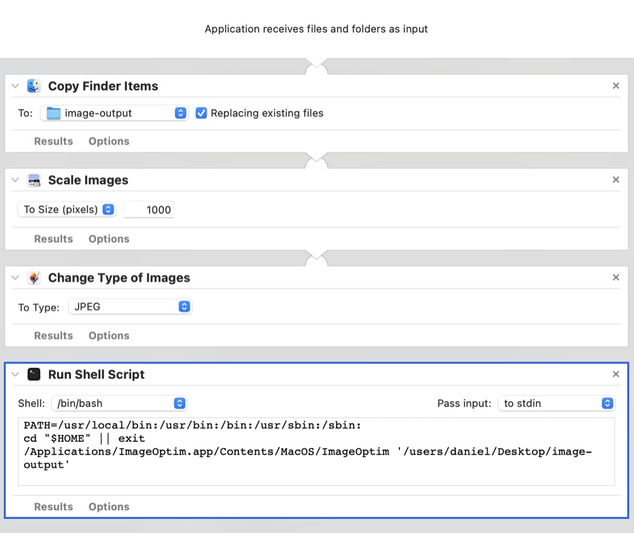Viewport: 634px width, 533px height.
Task: Remove the Change Type of Images action
Action: pos(616,278)
